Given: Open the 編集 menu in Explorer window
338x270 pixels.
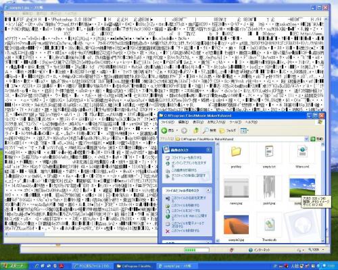Looking at the screenshot, I should tap(183, 122).
